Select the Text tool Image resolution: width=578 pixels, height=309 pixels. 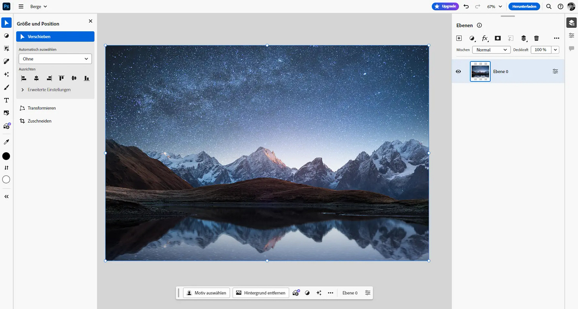point(6,100)
